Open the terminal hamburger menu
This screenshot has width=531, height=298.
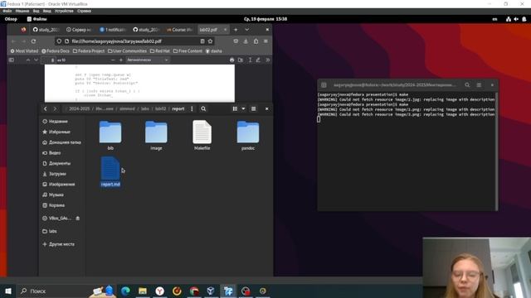click(479, 85)
